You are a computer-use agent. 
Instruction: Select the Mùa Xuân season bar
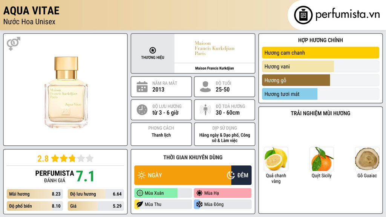tap(163, 193)
